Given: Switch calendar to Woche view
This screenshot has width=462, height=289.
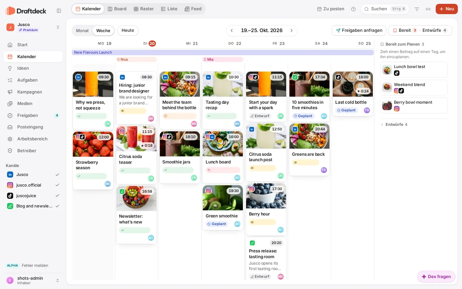Looking at the screenshot, I should (x=103, y=31).
